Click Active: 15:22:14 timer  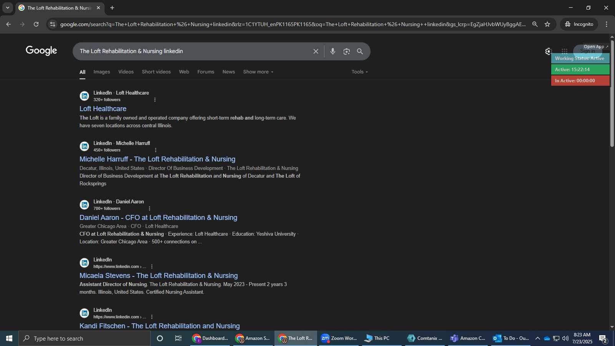pos(580,70)
